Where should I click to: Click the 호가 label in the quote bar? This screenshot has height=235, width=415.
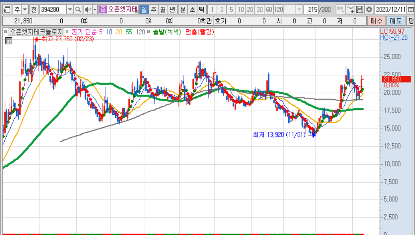[x=221, y=21]
